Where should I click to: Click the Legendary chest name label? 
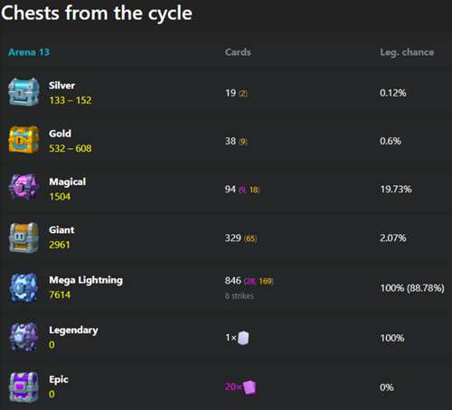click(x=73, y=331)
